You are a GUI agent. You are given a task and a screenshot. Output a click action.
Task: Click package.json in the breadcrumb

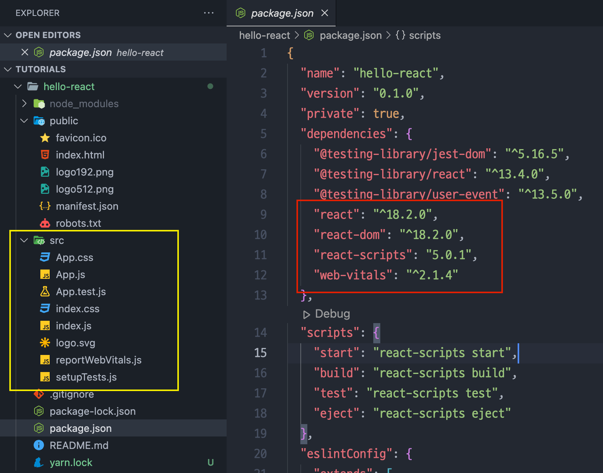pyautogui.click(x=351, y=35)
